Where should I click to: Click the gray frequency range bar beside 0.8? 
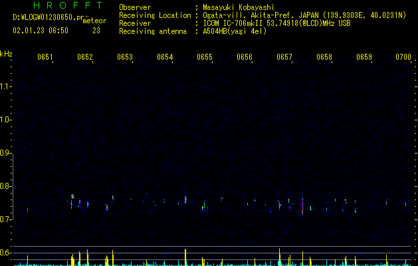point(13,186)
